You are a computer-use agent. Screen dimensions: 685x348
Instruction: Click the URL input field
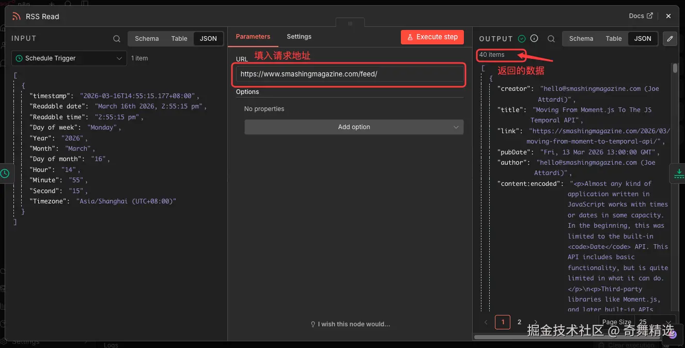(x=350, y=74)
